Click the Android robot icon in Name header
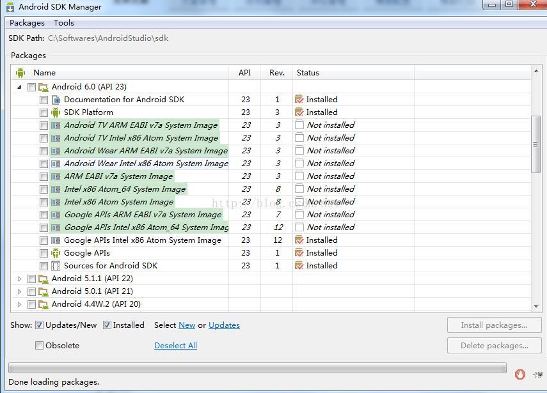Viewport: 547px width, 393px height. tap(20, 73)
